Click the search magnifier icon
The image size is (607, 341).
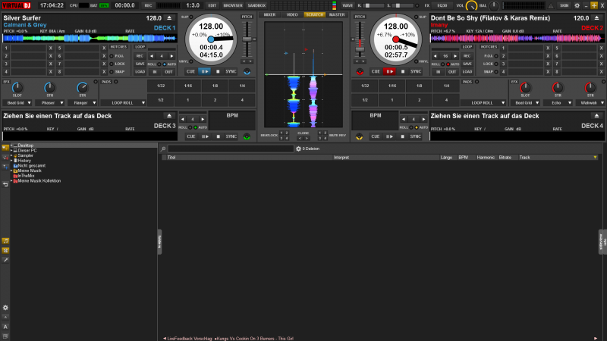pos(163,149)
